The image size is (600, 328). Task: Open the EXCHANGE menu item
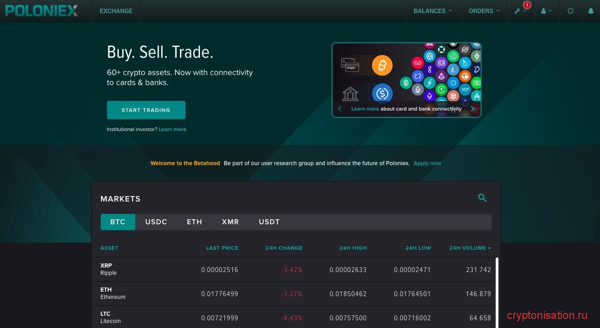click(116, 11)
